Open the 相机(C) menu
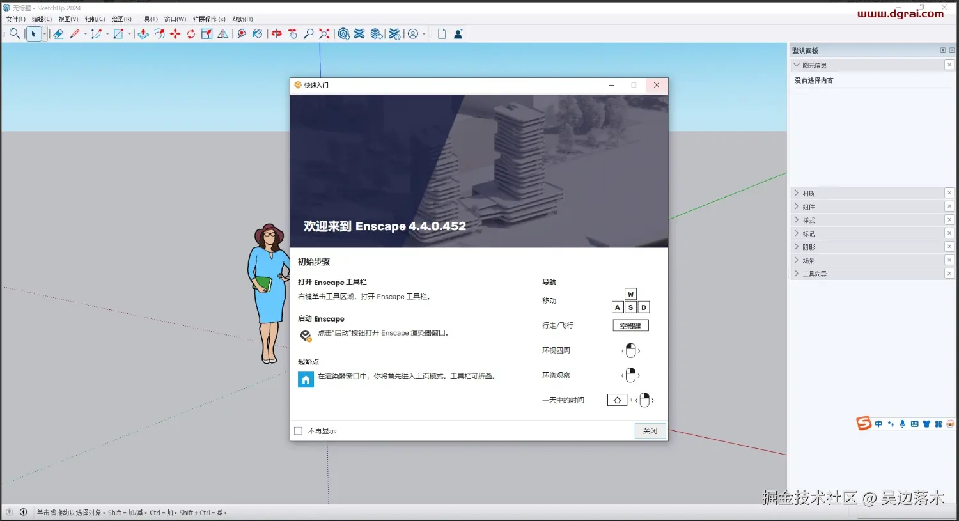This screenshot has width=959, height=521. 95,19
